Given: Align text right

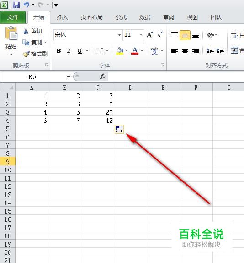Looking at the screenshot, I should (x=196, y=50).
